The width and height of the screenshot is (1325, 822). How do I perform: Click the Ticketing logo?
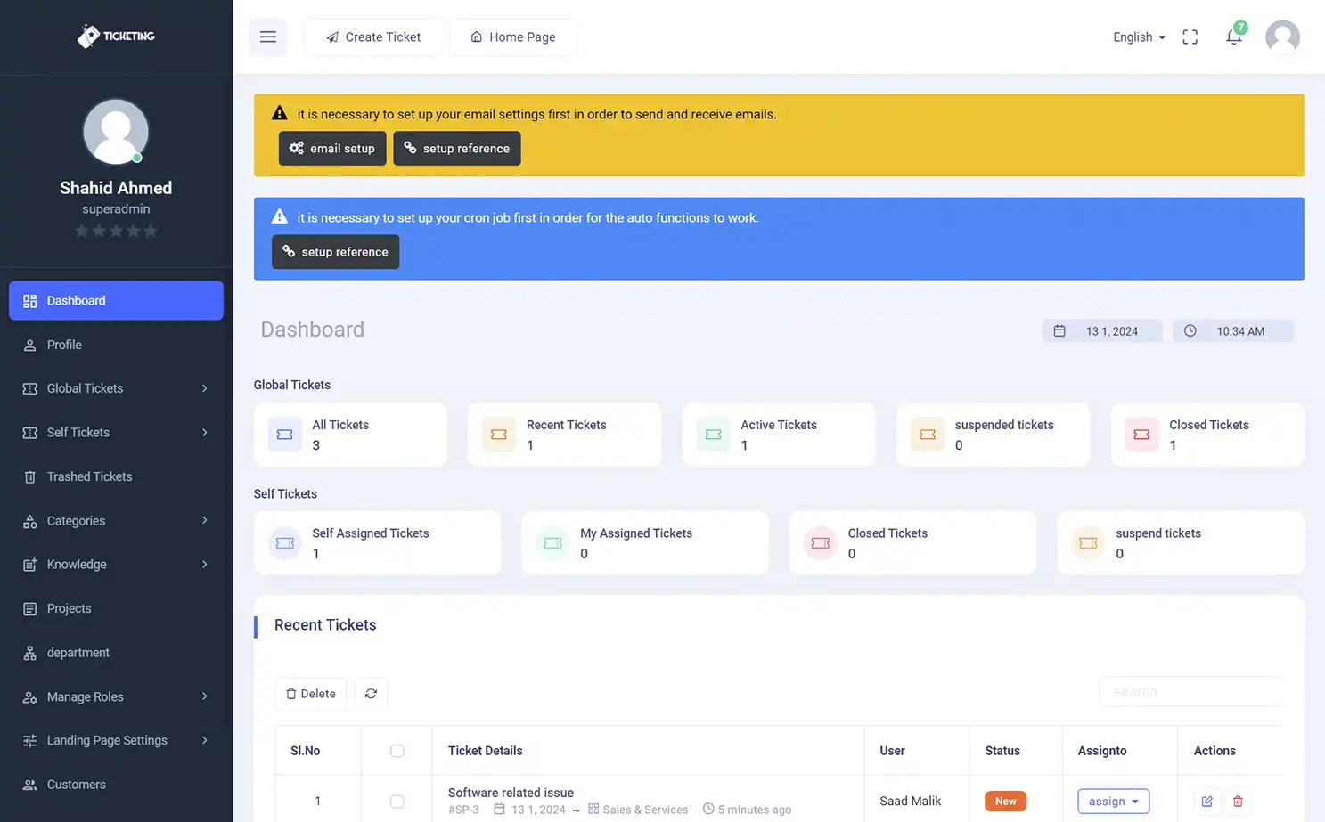point(116,37)
